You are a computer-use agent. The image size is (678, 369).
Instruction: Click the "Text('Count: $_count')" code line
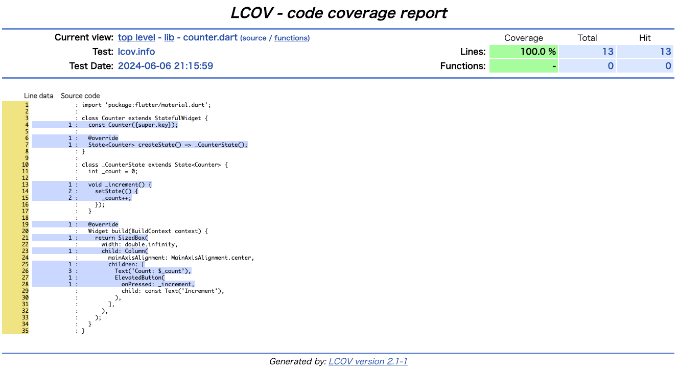coord(152,271)
